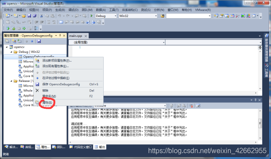Screen dimensions: 271x159
Task: Collapse the opencv project tree node
Action: tap(7, 47)
